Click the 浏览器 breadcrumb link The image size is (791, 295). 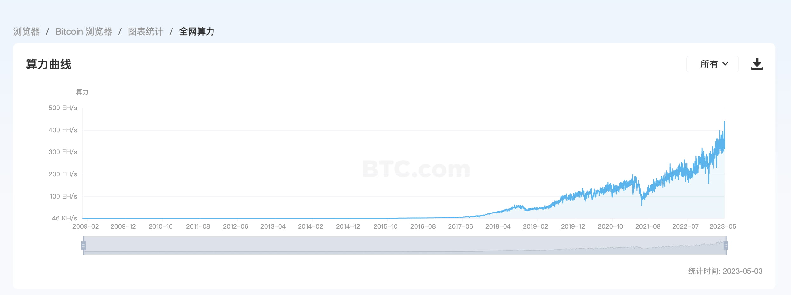coord(27,31)
